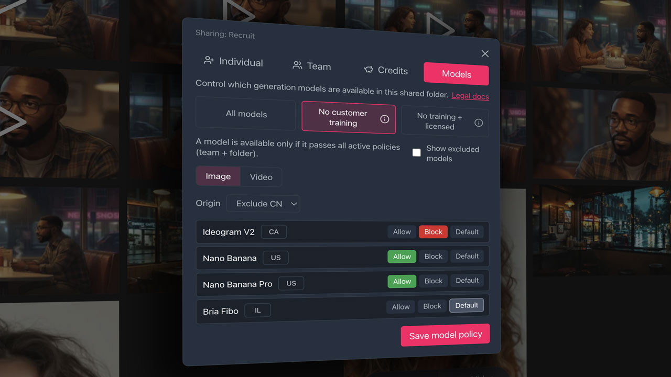Select the No training + licensed preset
Image resolution: width=671 pixels, height=377 pixels.
[x=439, y=121]
